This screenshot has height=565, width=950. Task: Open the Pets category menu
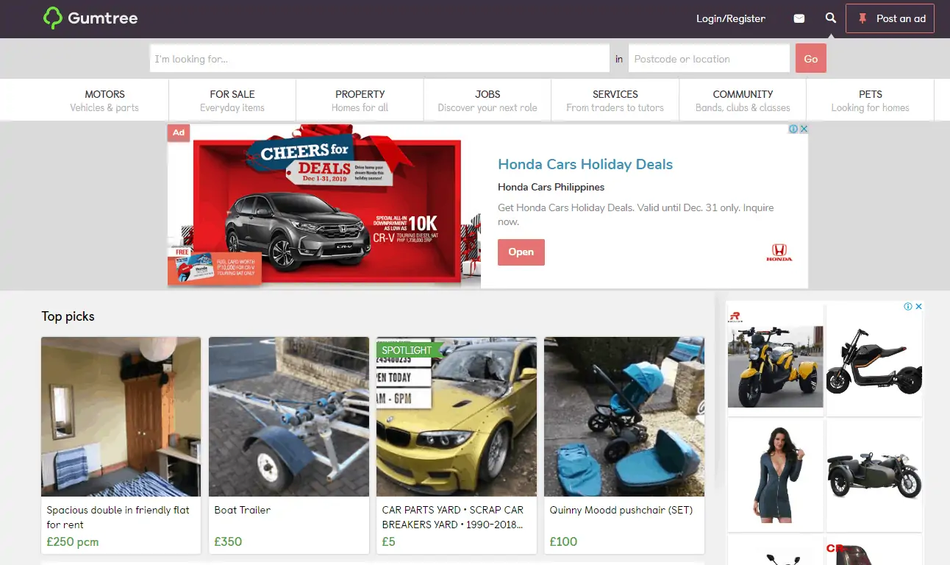871,100
